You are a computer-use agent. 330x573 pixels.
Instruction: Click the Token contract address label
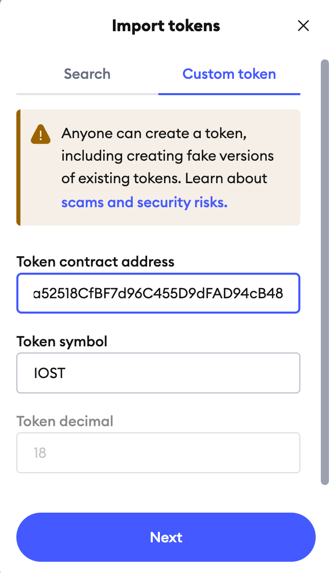point(96,261)
